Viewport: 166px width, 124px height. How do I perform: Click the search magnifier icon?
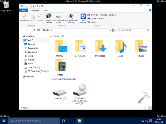tap(148, 30)
